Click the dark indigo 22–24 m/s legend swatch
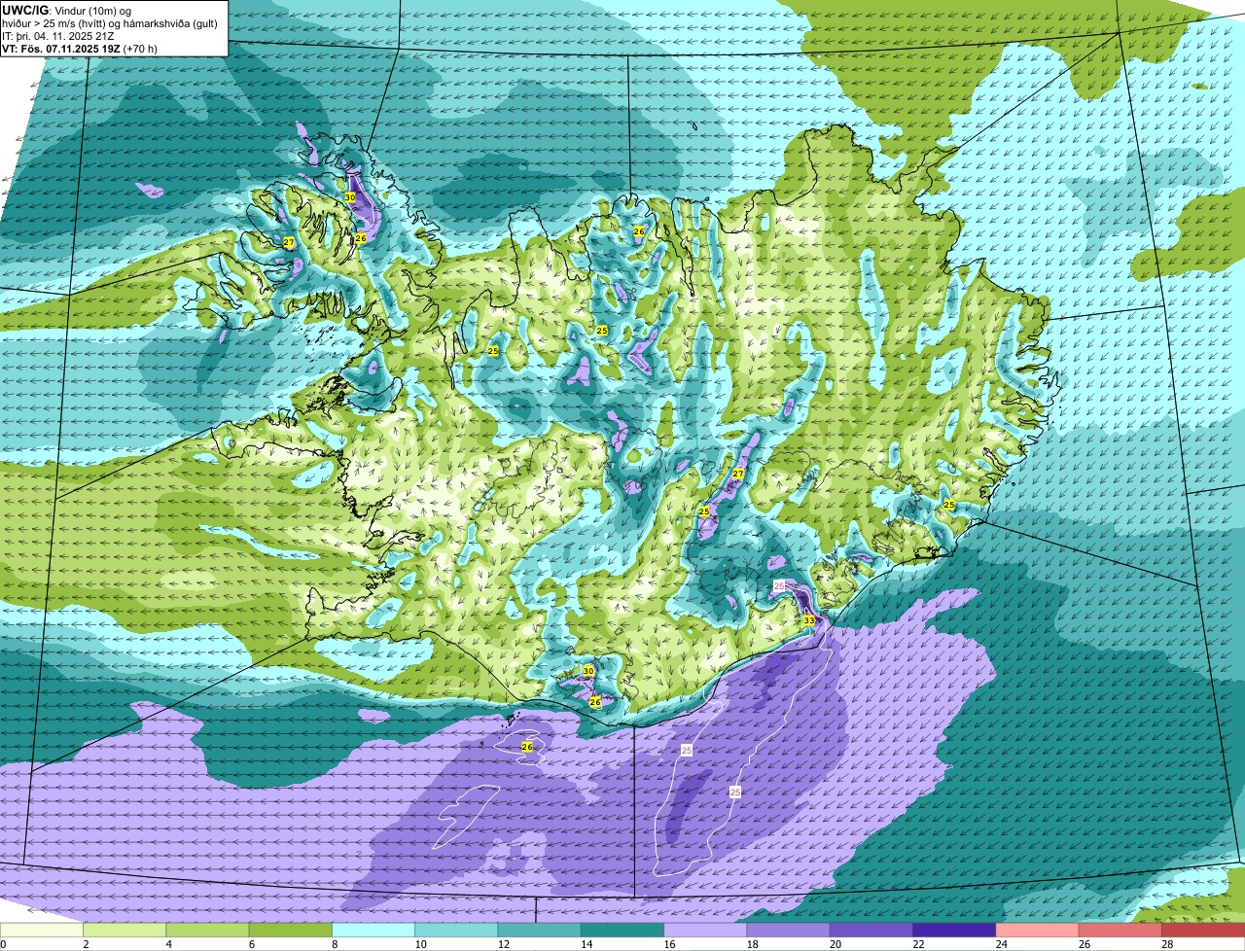Screen dimensions: 1245x951 (954, 930)
